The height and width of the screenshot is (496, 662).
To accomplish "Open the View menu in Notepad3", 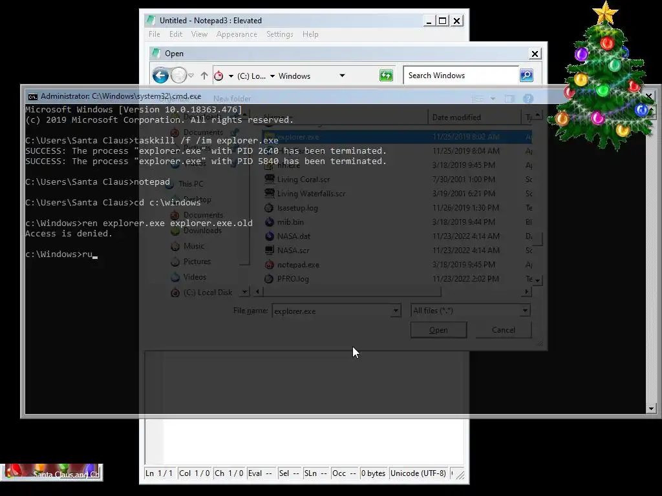I will tap(199, 34).
